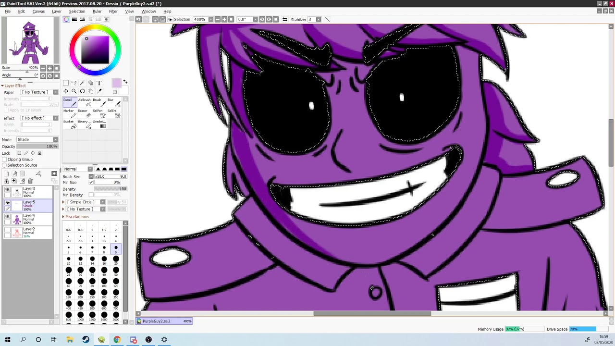Select the Bucket fill tool
The width and height of the screenshot is (615, 346).
70,124
